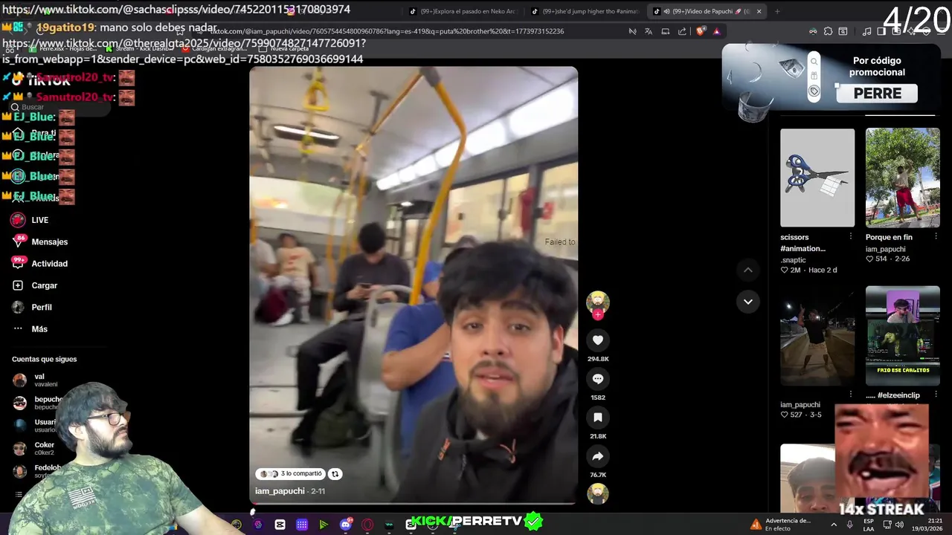Click the music note toolbar icon
This screenshot has width=952, height=535.
[867, 31]
